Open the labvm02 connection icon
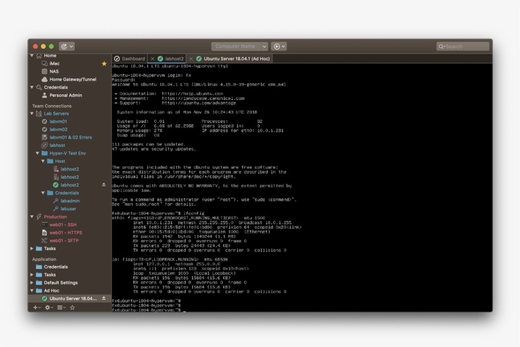Image resolution: width=520 pixels, height=347 pixels. [44, 129]
